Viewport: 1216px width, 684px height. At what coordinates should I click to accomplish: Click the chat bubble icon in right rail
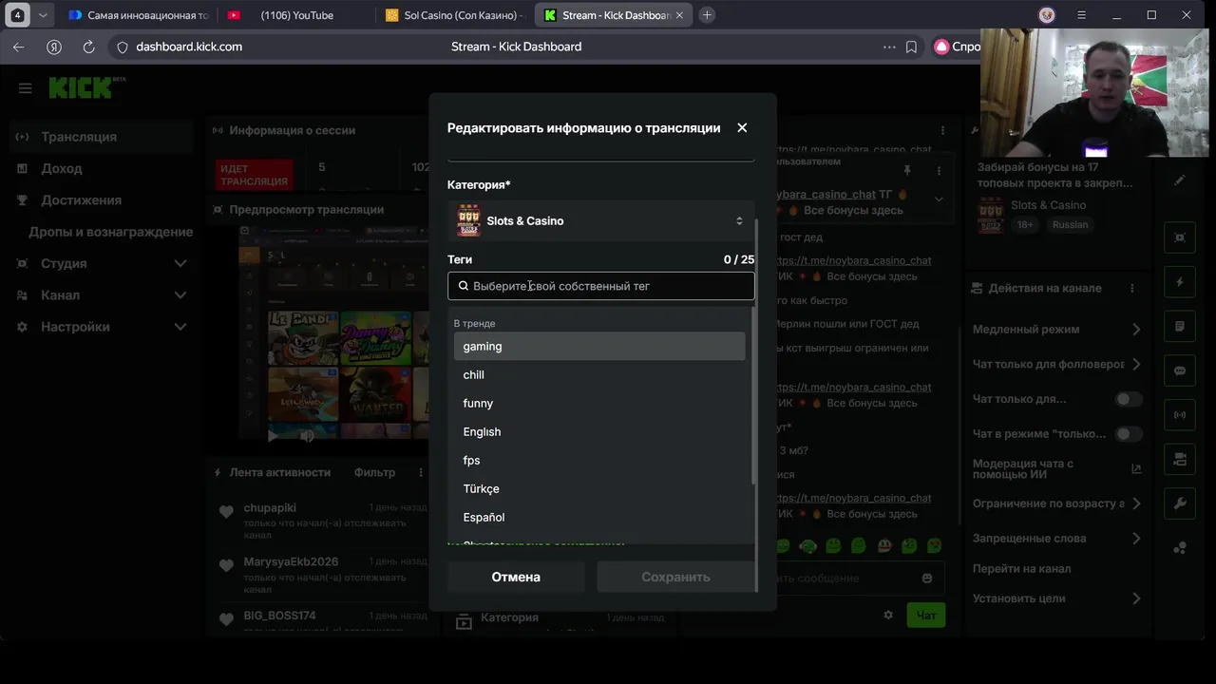1180,371
